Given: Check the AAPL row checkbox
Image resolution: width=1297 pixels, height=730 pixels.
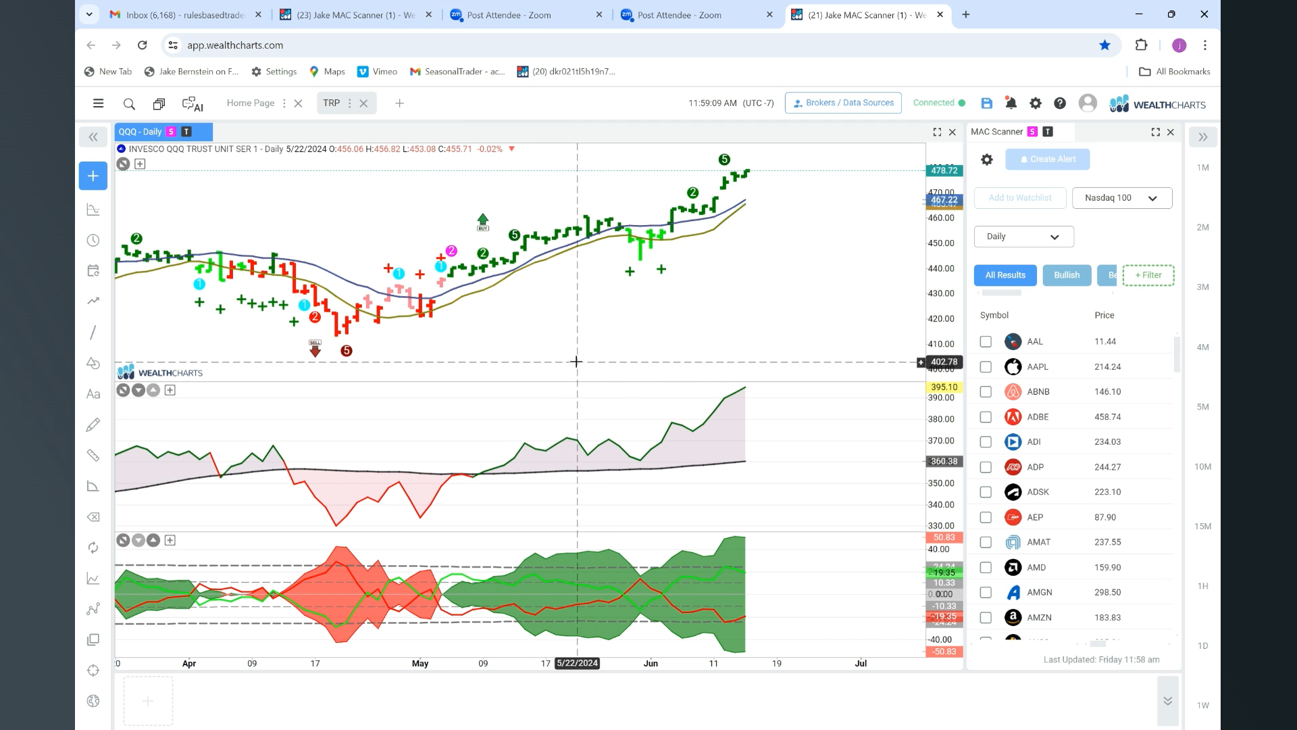Looking at the screenshot, I should [986, 367].
